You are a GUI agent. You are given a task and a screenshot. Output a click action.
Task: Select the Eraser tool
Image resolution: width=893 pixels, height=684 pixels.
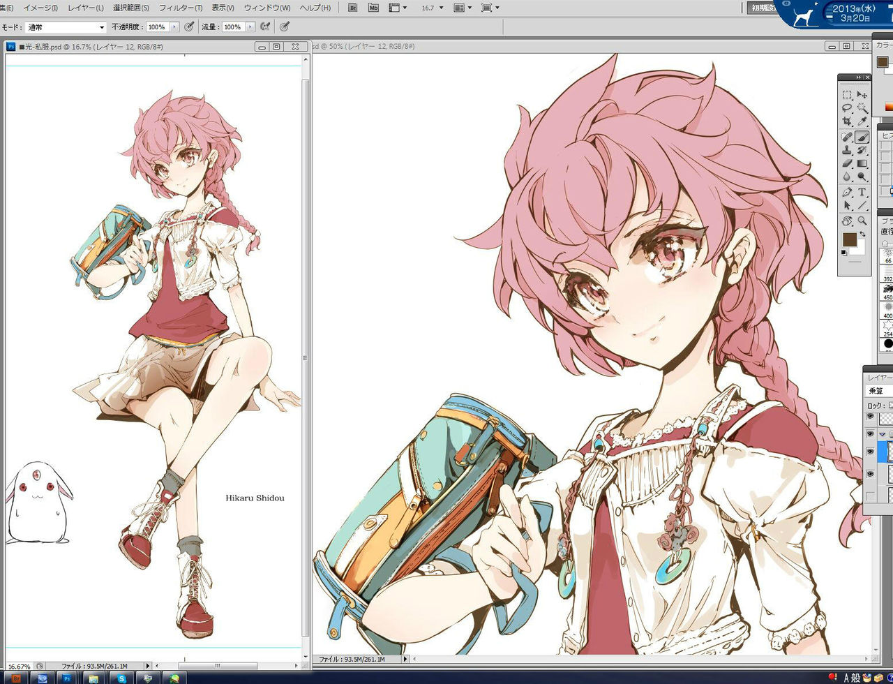[847, 164]
